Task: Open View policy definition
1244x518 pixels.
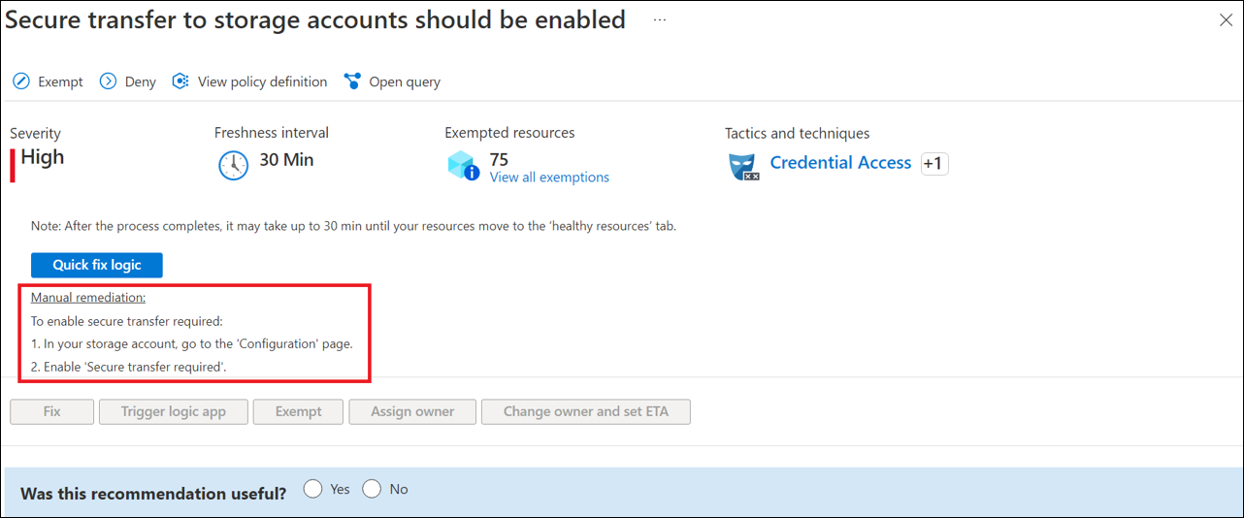Action: click(262, 81)
